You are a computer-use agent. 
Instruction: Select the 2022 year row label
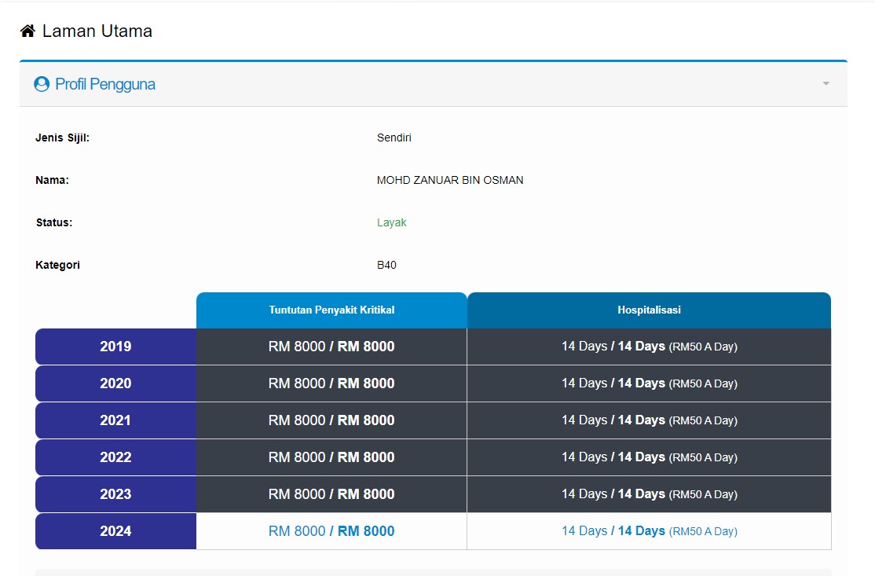pyautogui.click(x=115, y=457)
